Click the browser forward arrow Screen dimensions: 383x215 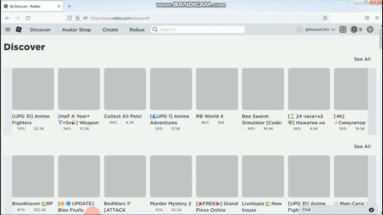pyautogui.click(x=17, y=18)
